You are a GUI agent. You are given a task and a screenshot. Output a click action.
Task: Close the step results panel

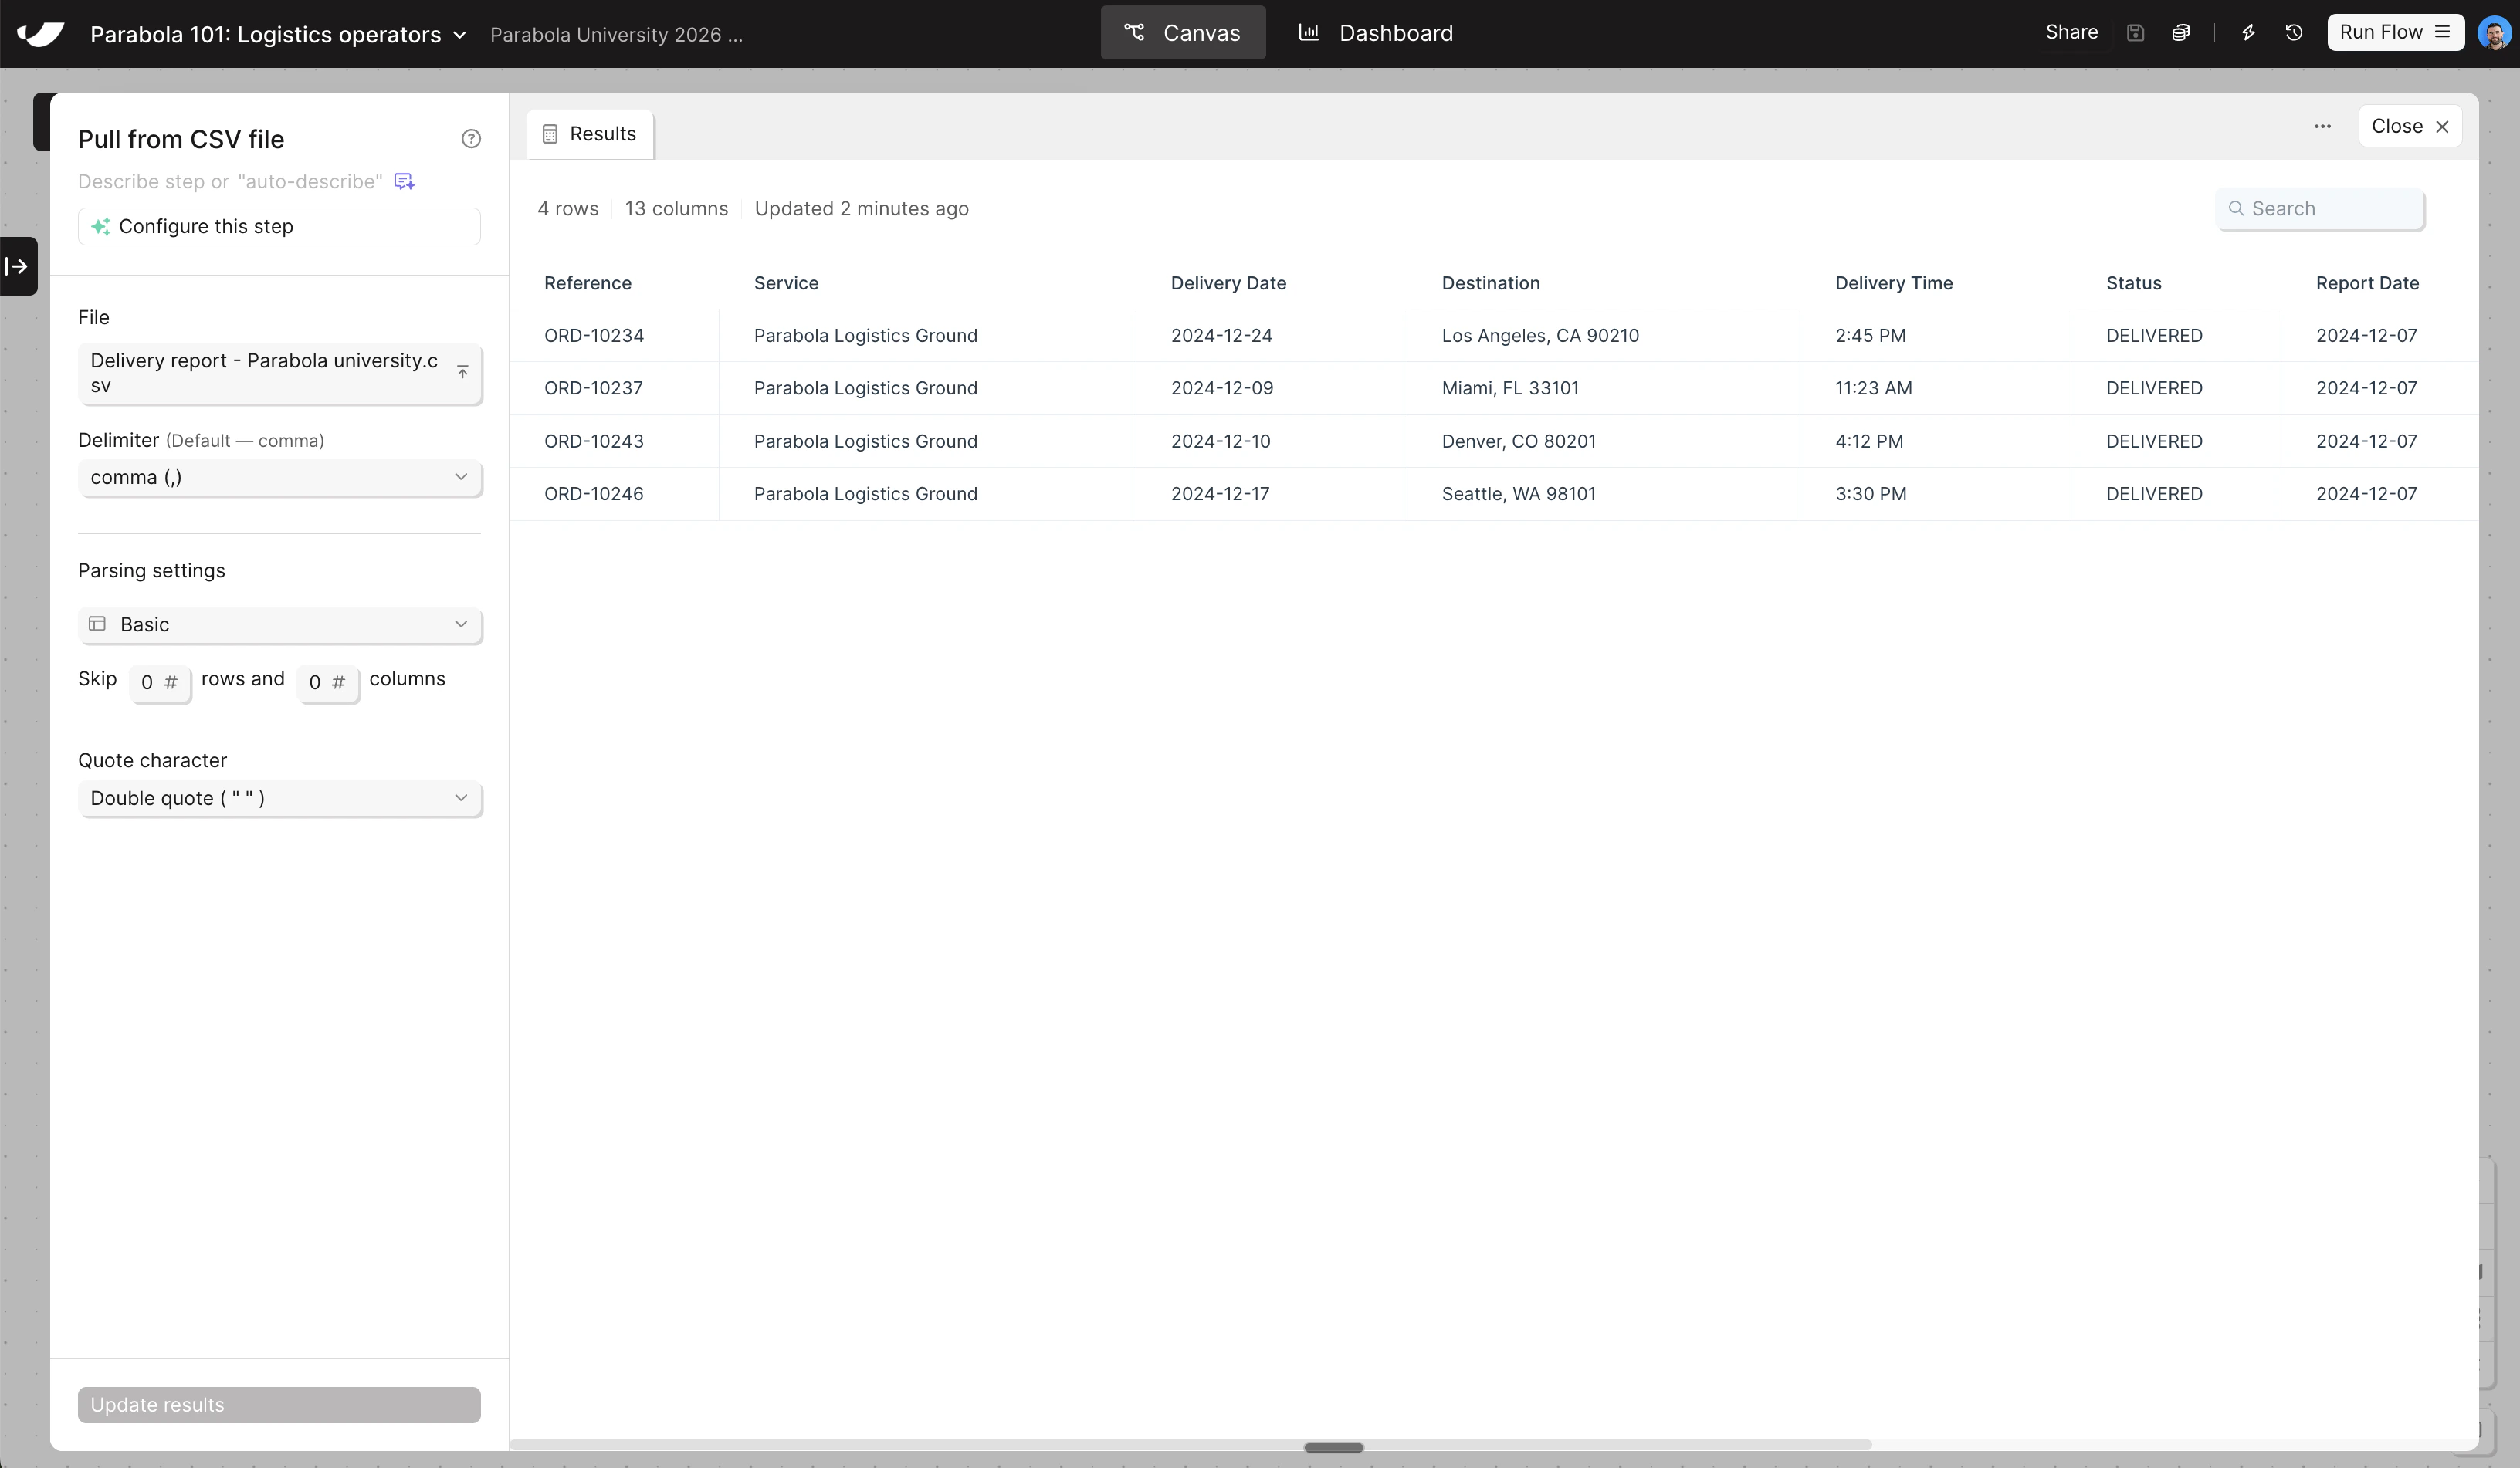click(x=2410, y=126)
